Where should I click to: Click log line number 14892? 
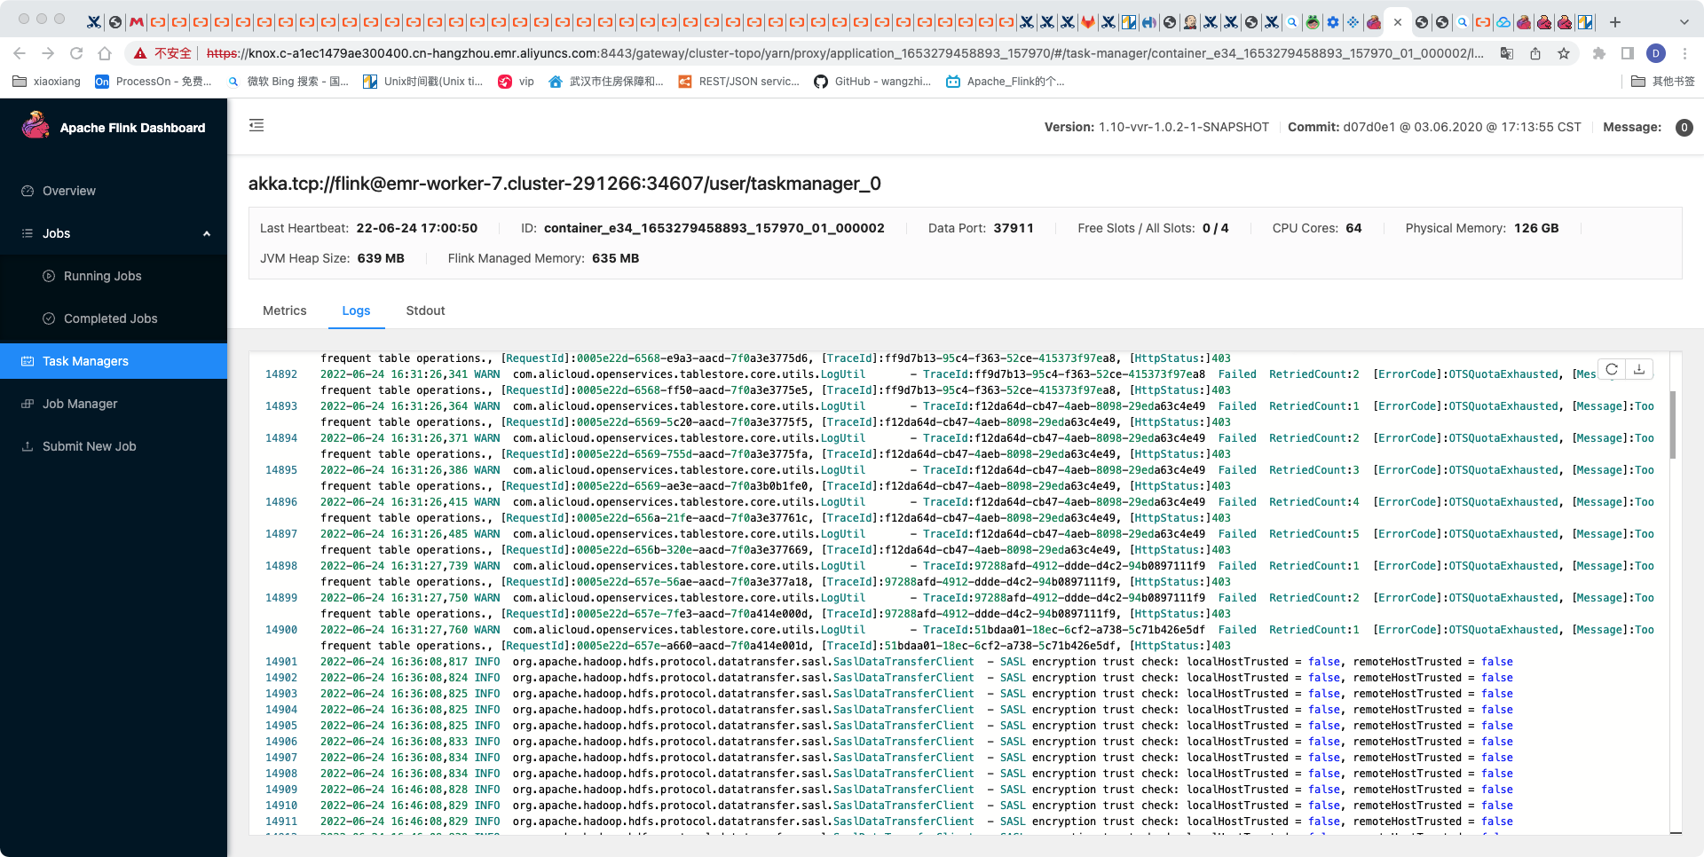click(x=281, y=374)
